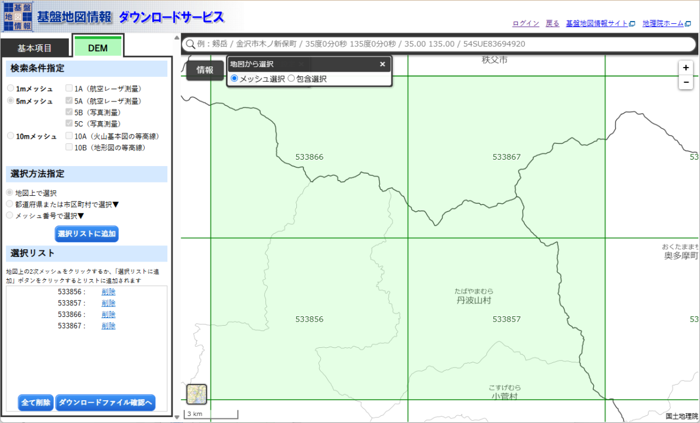Screen dimensions: 700x423
Task: Click inside the location search field
Action: pyautogui.click(x=408, y=44)
